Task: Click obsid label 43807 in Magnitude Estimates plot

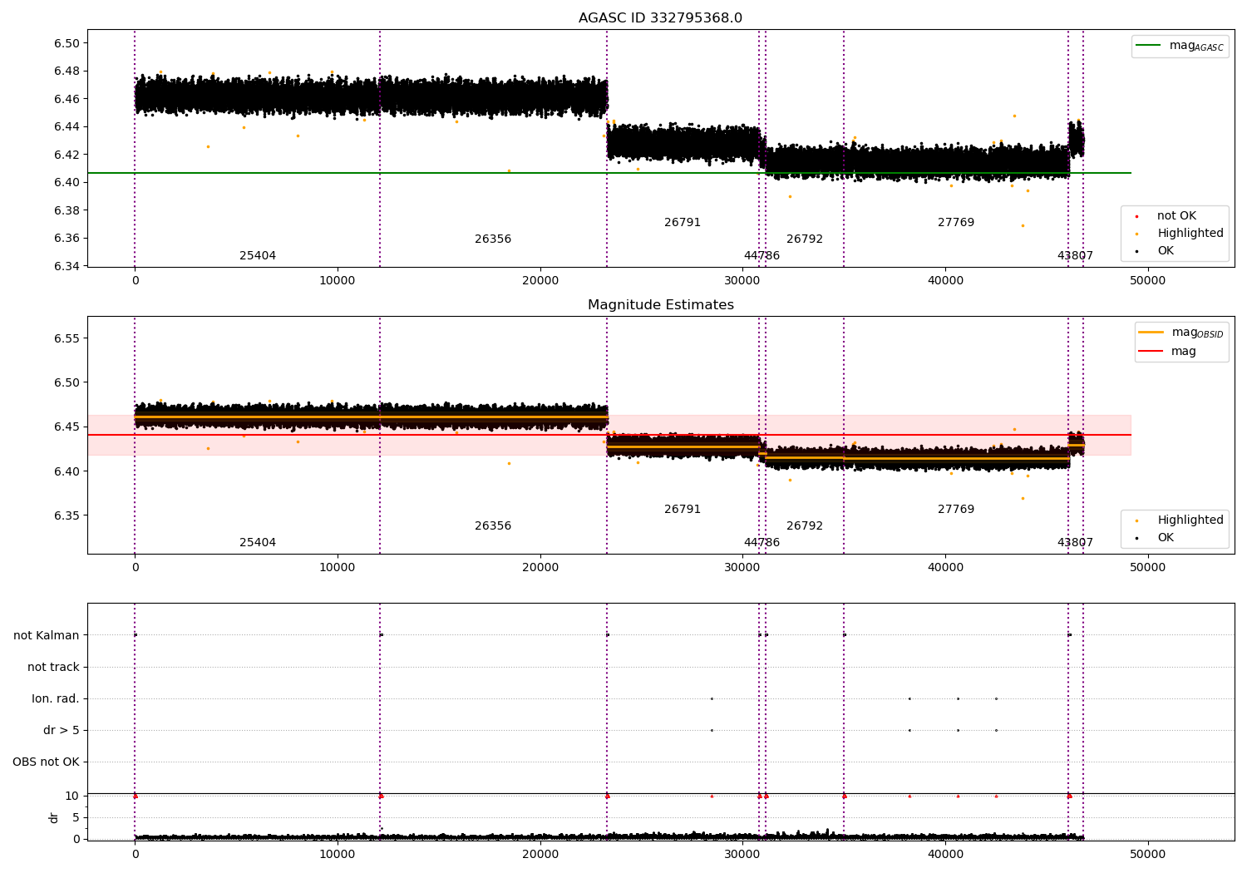Action: (1075, 542)
